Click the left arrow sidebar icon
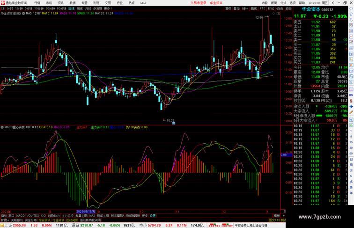This screenshot has width=354, height=228. tap(351, 8)
